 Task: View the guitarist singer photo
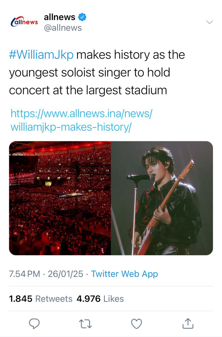162,198
